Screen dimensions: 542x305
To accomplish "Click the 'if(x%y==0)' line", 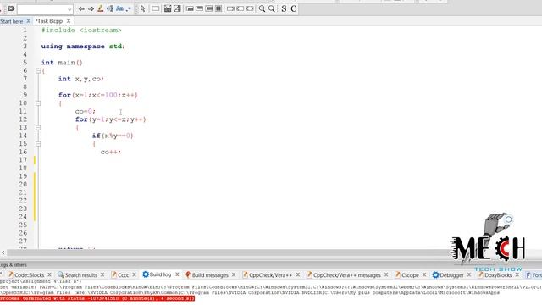I will point(113,136).
